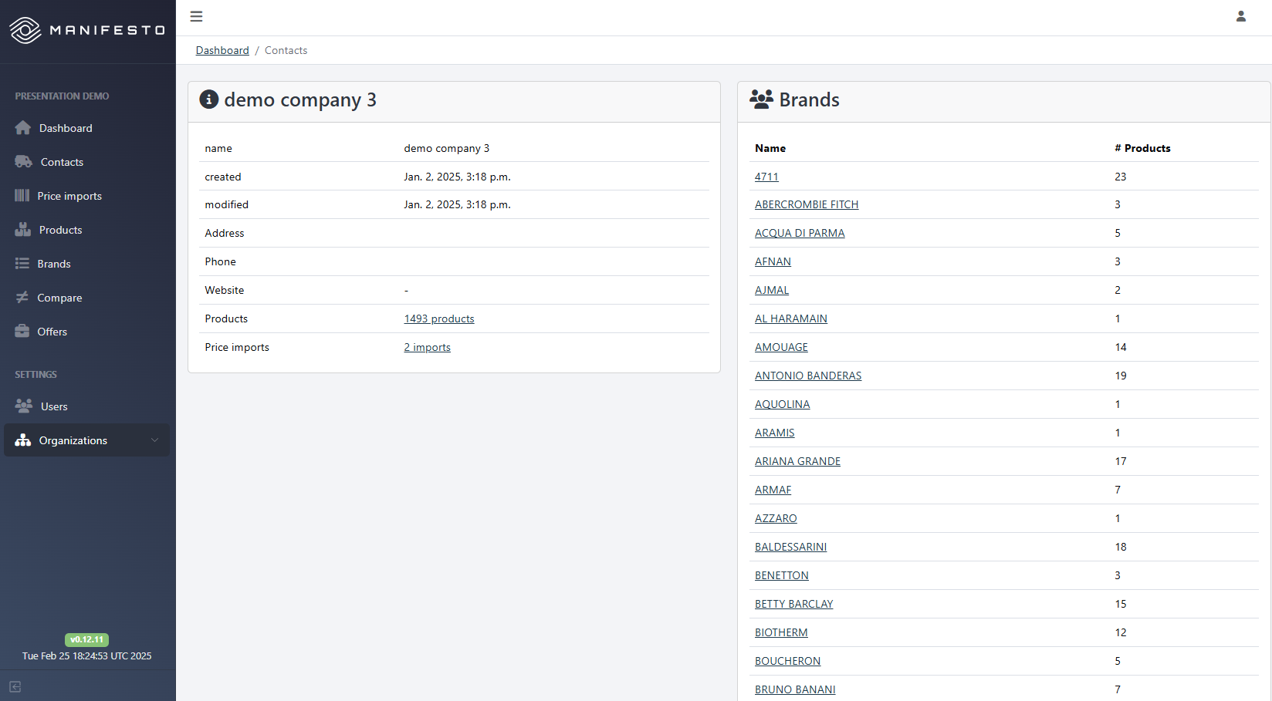Open the BETTY BARCLAY brand link
This screenshot has width=1272, height=701.
(794, 604)
